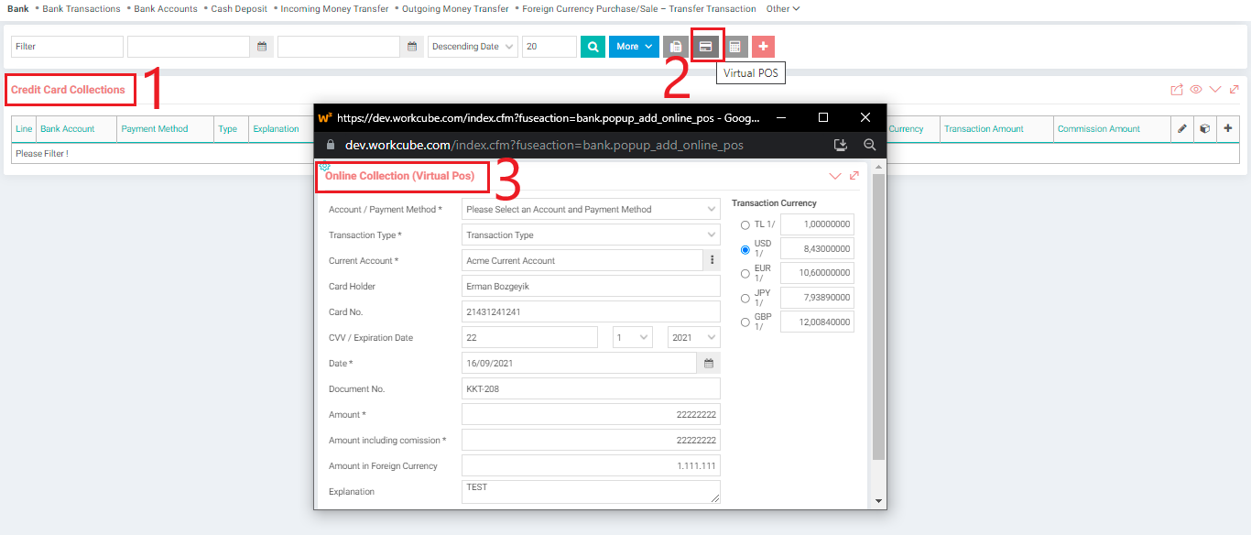The image size is (1251, 535).
Task: Select the JPY currency radio button
Action: click(745, 298)
